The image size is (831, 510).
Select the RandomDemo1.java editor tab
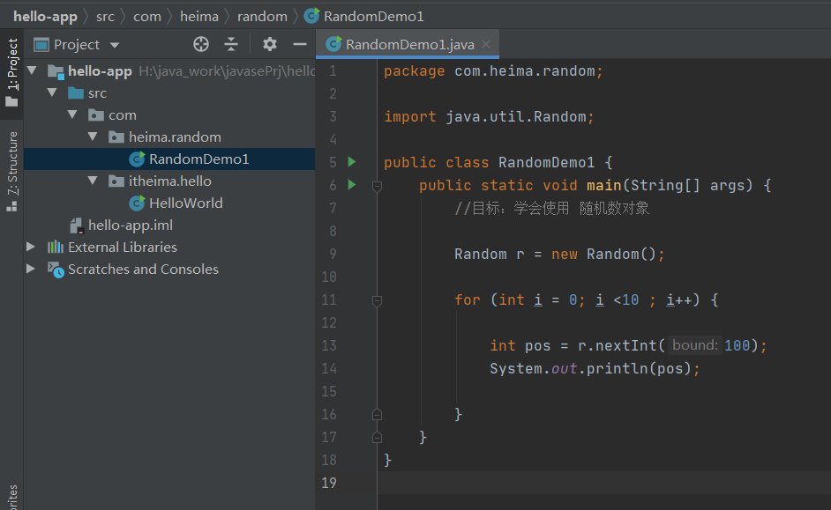[x=408, y=44]
